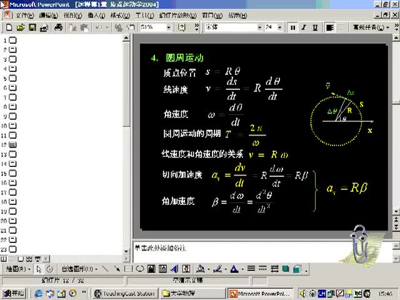Open the font size 24 dropdown
The height and width of the screenshot is (300, 400).
pos(280,27)
